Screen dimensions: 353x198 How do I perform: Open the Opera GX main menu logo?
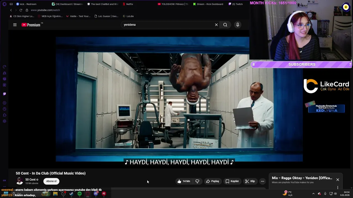click(4, 4)
